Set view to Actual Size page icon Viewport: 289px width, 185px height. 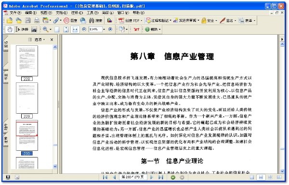pyautogui.click(x=57, y=29)
